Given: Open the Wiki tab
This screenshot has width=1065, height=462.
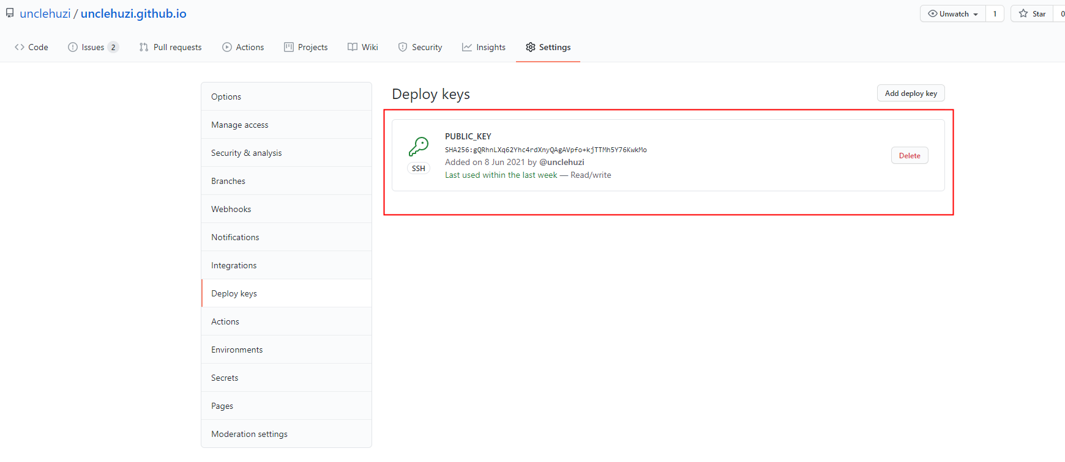Looking at the screenshot, I should 363,47.
